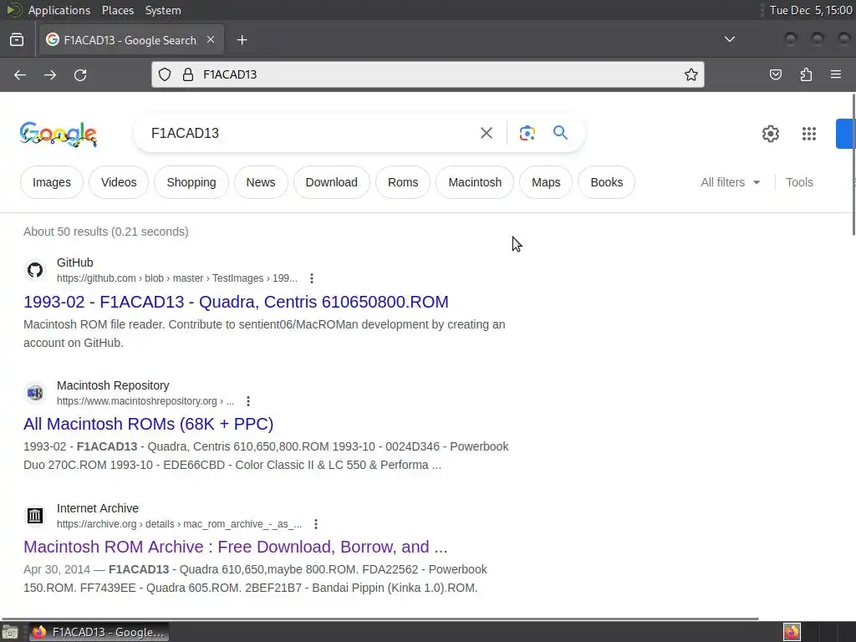
Task: Click the Firefox workspace switcher icon
Action: (x=792, y=632)
